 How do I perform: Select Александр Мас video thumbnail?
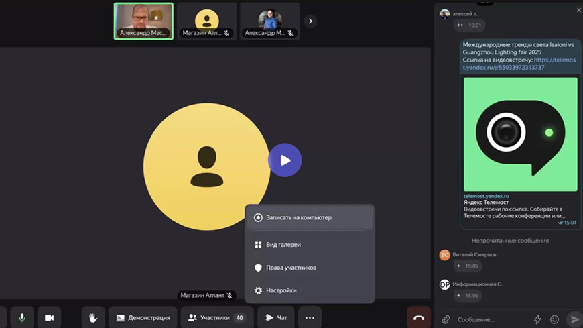point(143,21)
